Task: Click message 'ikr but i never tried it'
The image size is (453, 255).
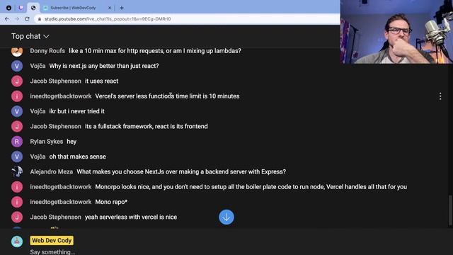Action: pos(77,111)
